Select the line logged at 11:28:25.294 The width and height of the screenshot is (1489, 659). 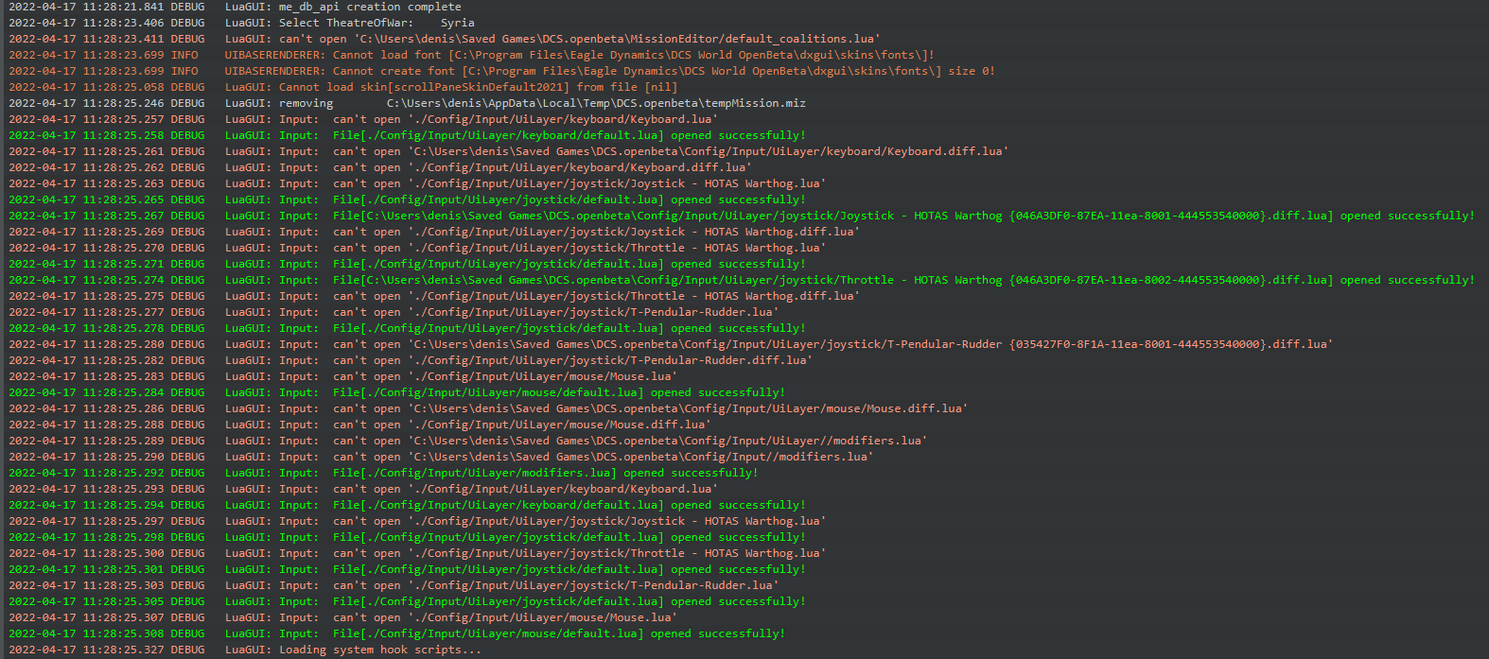[407, 505]
